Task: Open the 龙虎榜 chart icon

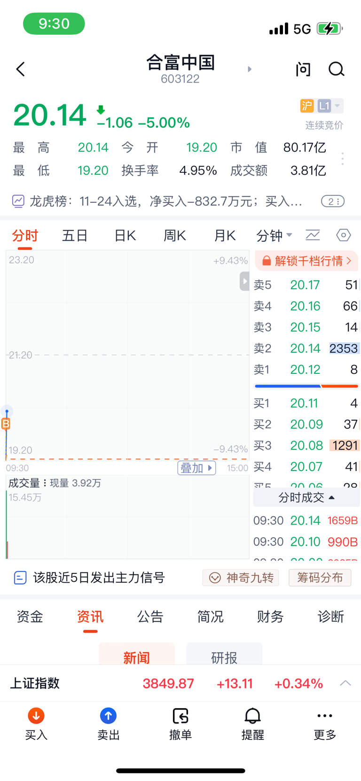Action: click(18, 201)
